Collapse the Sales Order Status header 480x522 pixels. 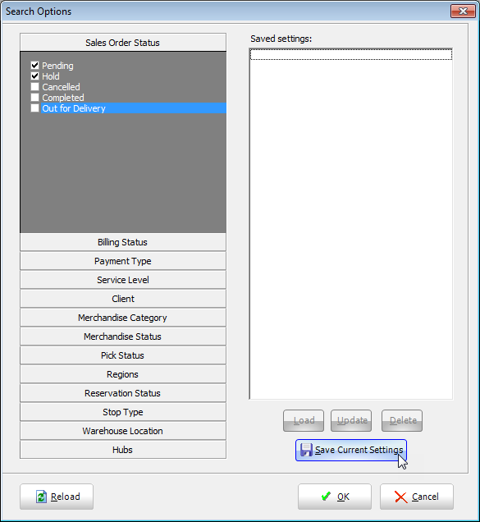[123, 43]
